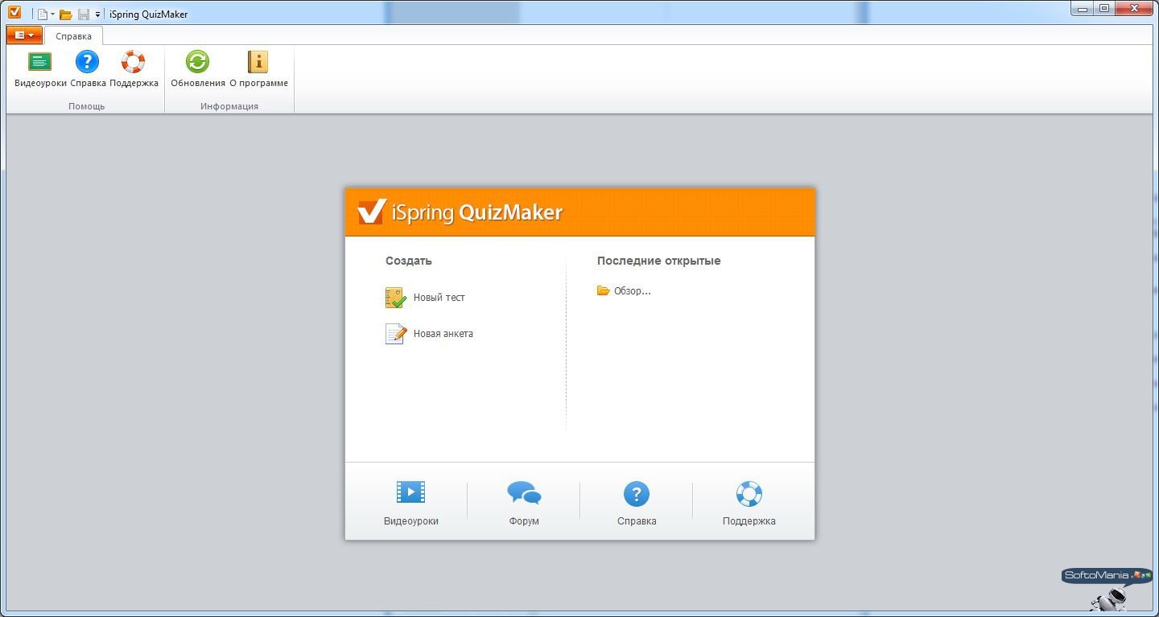This screenshot has height=617, width=1159.
Task: Click the new document icon in quick access
Action: click(43, 14)
